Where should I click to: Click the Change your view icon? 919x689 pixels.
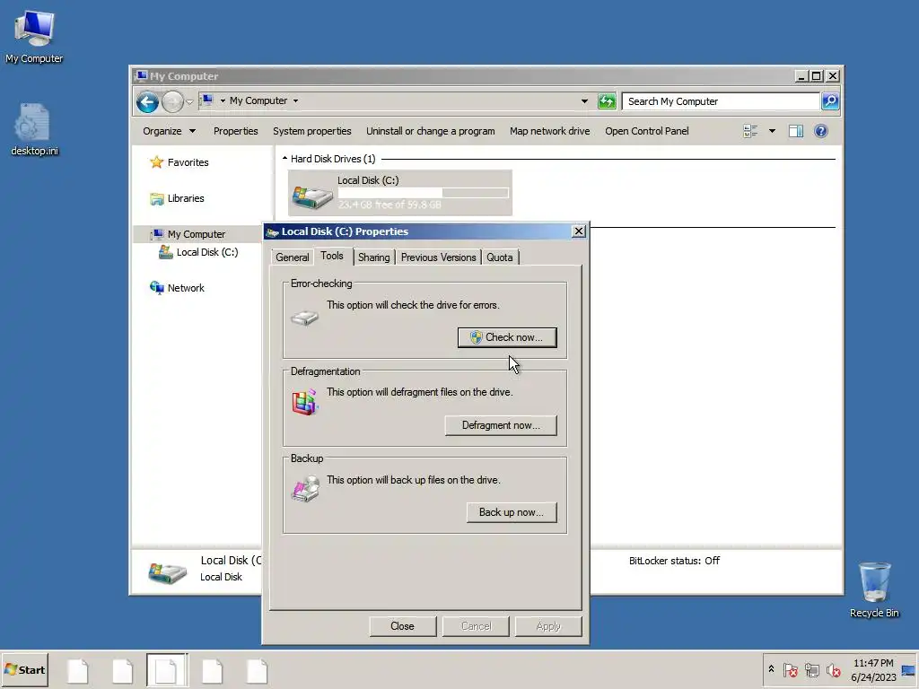[750, 131]
